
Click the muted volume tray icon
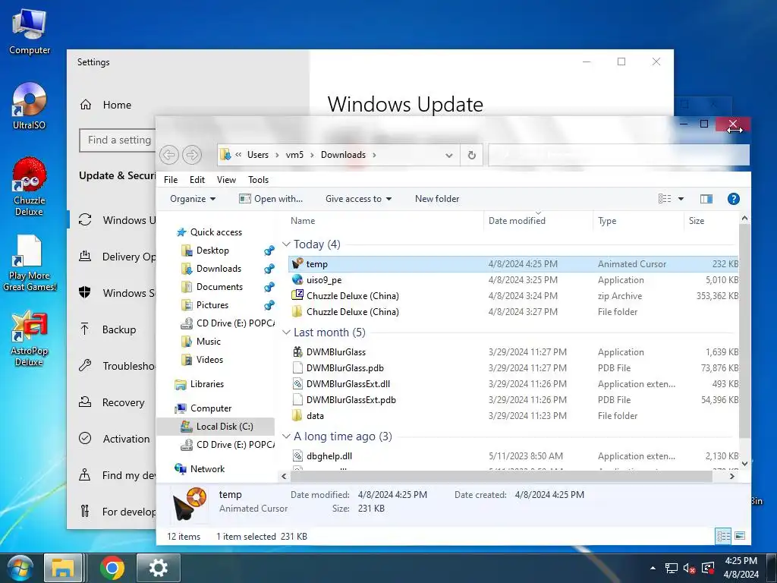689,569
